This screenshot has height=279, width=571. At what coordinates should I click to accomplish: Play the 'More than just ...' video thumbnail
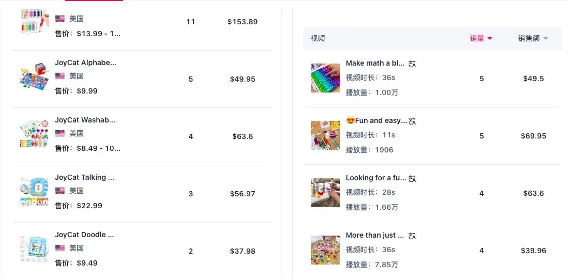(325, 250)
